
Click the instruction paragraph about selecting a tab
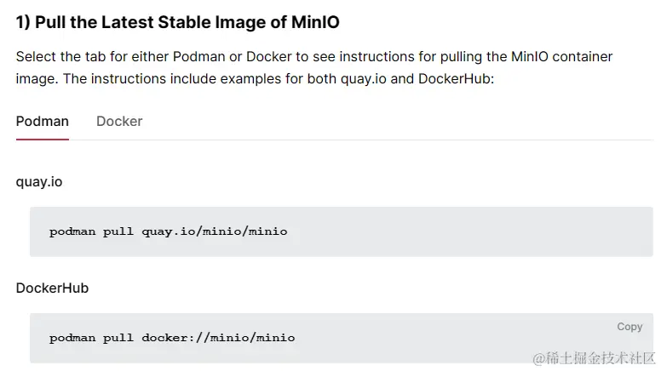pyautogui.click(x=315, y=68)
